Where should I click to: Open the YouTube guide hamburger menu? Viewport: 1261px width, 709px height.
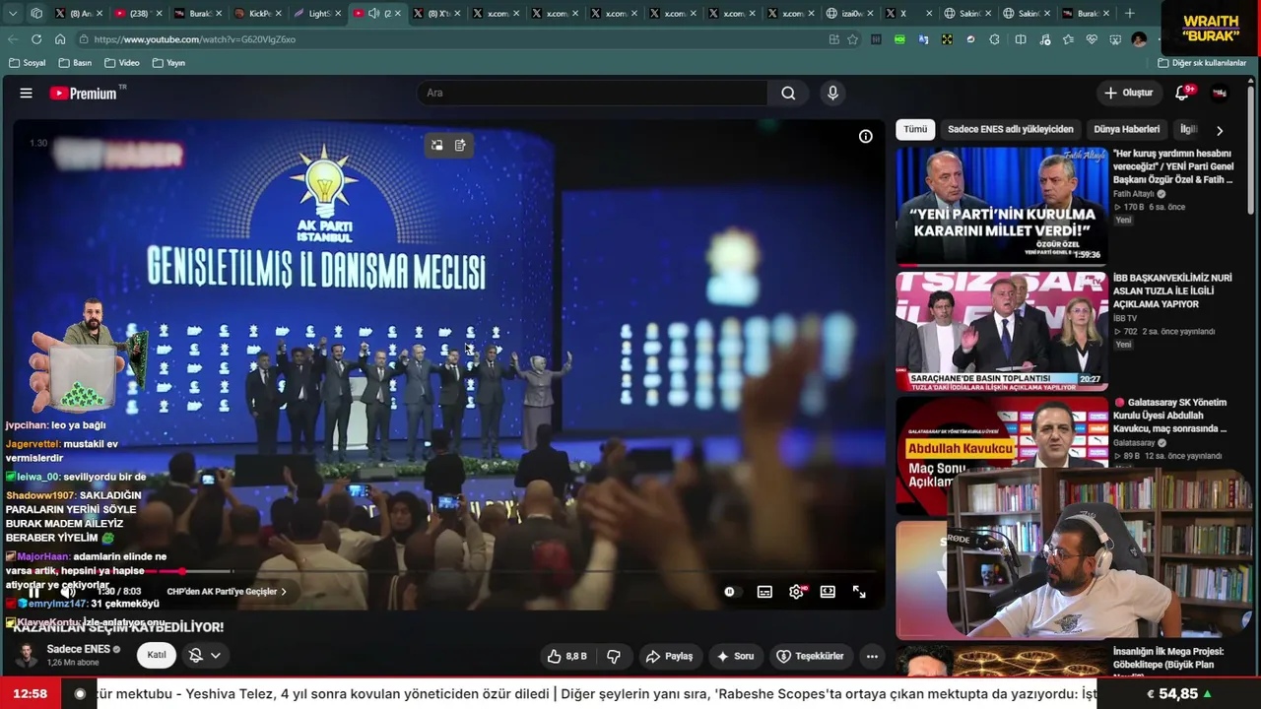(x=27, y=94)
